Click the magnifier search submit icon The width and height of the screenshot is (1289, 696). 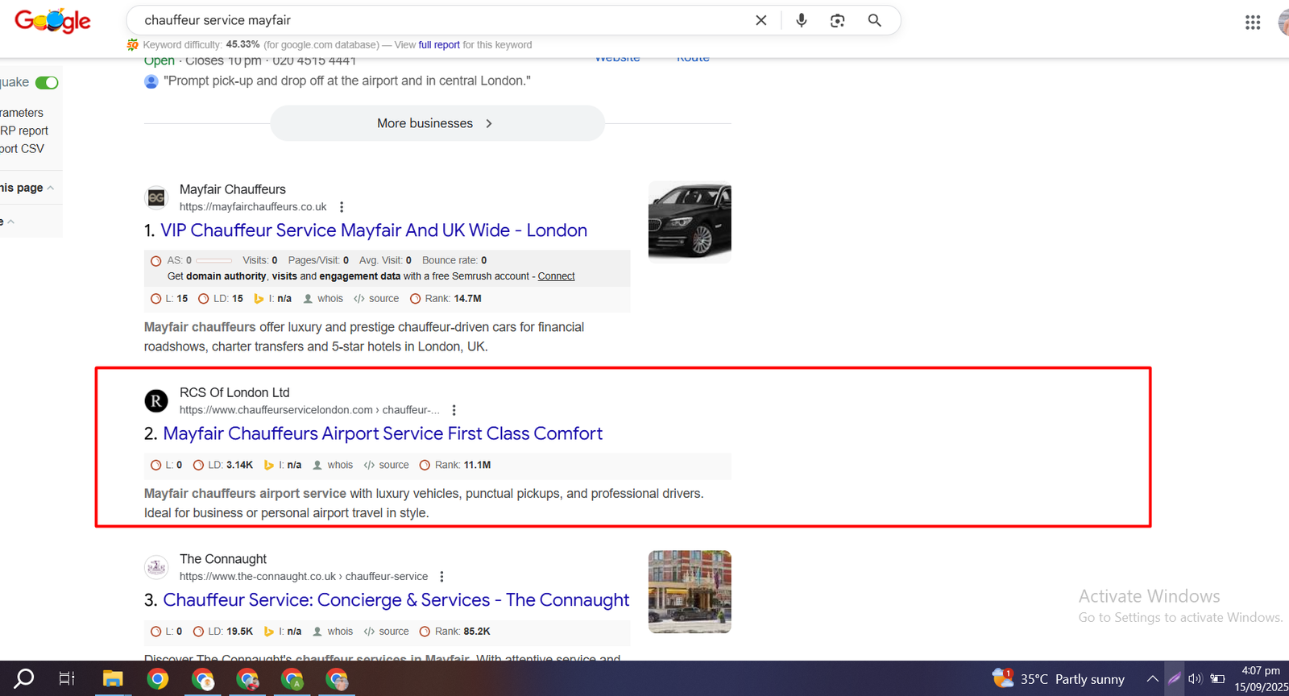click(x=874, y=20)
